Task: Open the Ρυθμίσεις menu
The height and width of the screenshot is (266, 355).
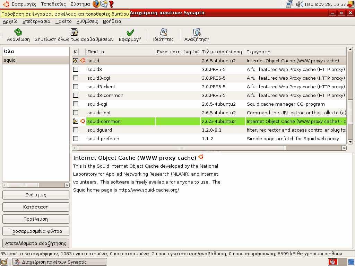Action: (87, 21)
